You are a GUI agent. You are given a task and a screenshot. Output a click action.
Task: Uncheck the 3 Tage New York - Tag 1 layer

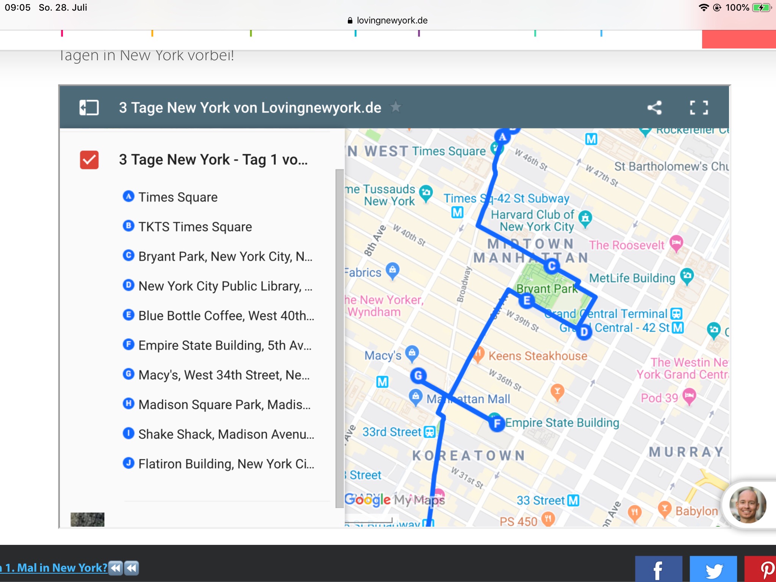click(x=89, y=160)
